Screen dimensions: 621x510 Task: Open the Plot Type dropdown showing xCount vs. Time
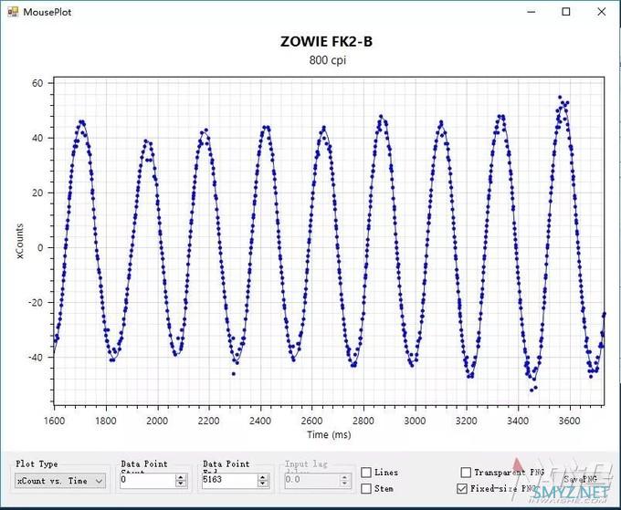click(60, 481)
